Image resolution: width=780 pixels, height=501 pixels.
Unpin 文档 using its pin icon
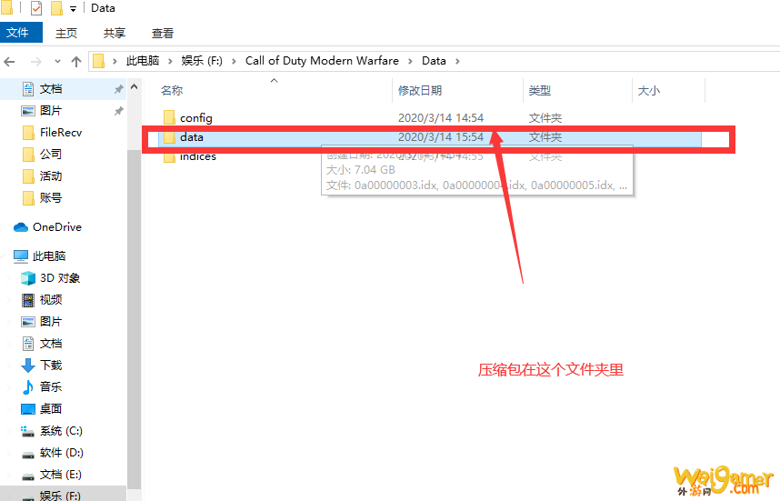pos(119,89)
